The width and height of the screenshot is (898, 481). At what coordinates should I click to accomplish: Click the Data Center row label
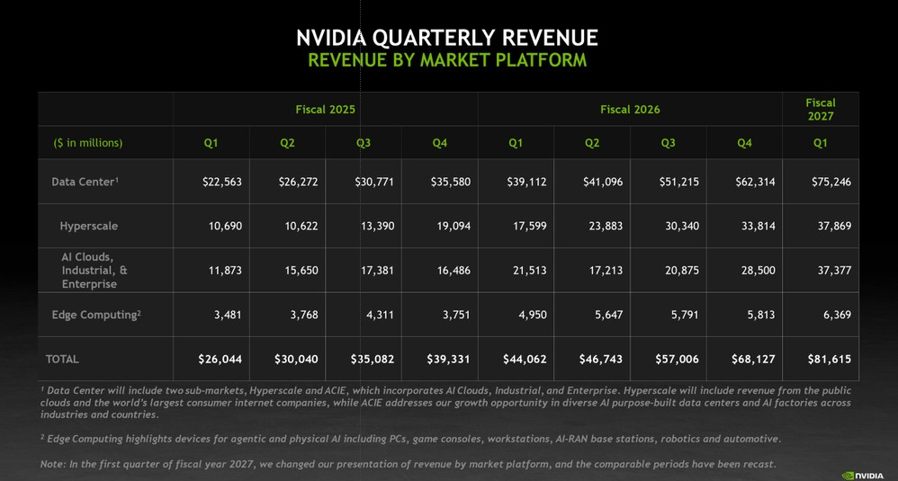[x=85, y=182]
